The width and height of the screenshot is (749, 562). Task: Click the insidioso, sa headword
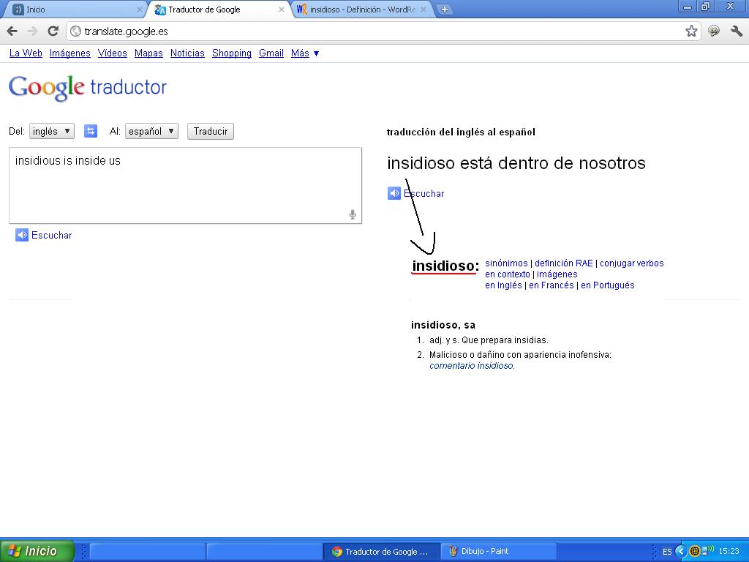pyautogui.click(x=443, y=325)
